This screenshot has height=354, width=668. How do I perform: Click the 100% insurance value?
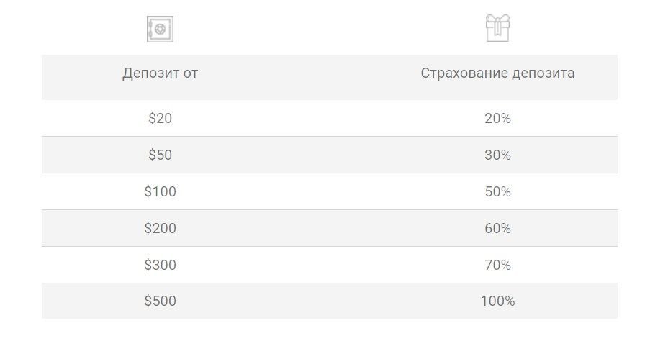coord(497,301)
